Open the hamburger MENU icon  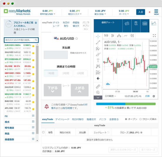(156, 12)
